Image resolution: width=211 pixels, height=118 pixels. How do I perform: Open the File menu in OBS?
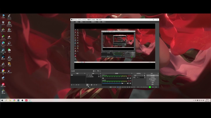point(73,22)
